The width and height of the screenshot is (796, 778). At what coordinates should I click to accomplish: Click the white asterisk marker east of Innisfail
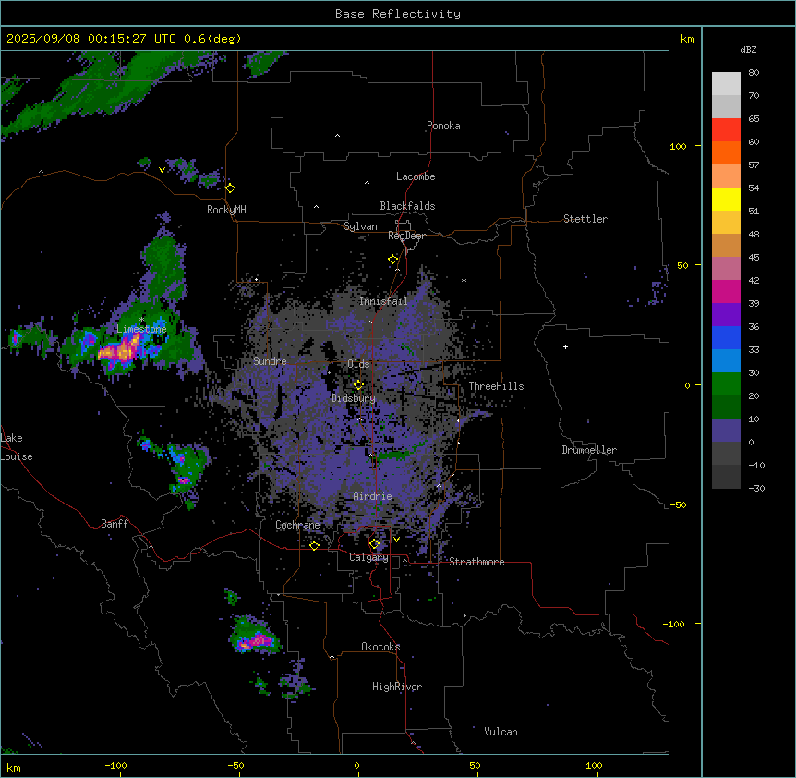pyautogui.click(x=464, y=281)
